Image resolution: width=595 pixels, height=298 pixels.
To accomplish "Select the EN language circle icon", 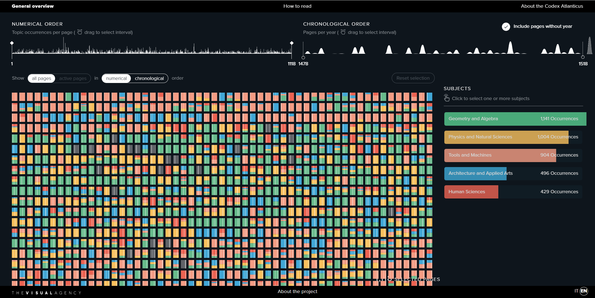I will point(584,291).
